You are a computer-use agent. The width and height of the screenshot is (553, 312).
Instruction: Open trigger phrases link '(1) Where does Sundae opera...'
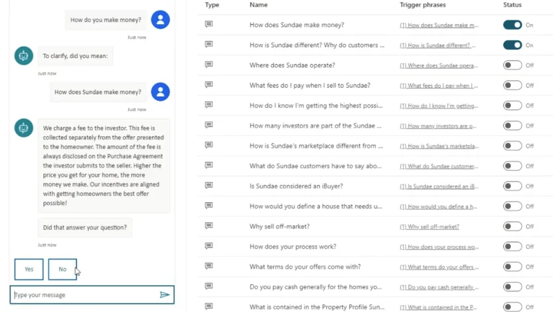[x=439, y=66]
